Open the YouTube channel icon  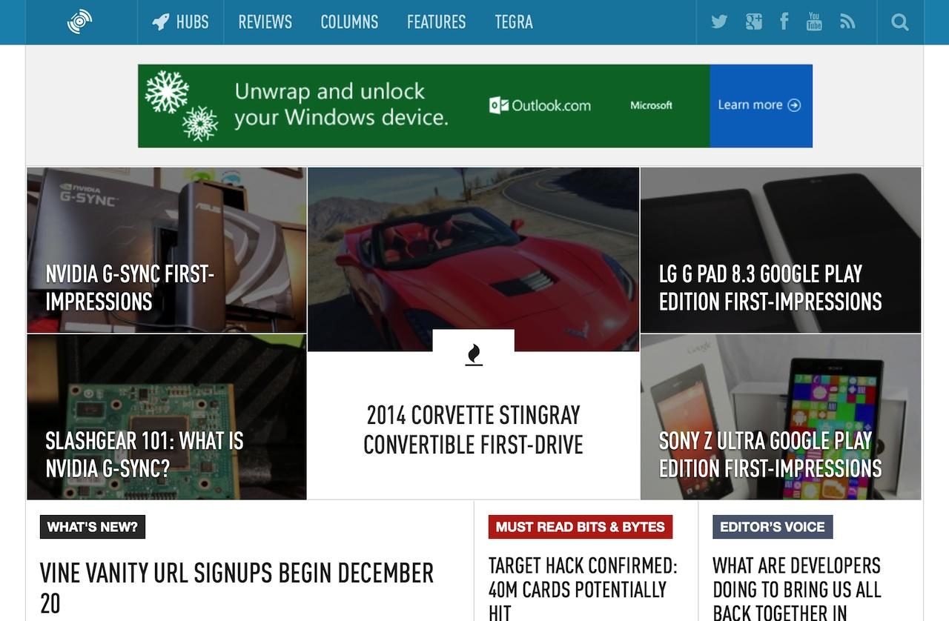click(814, 21)
